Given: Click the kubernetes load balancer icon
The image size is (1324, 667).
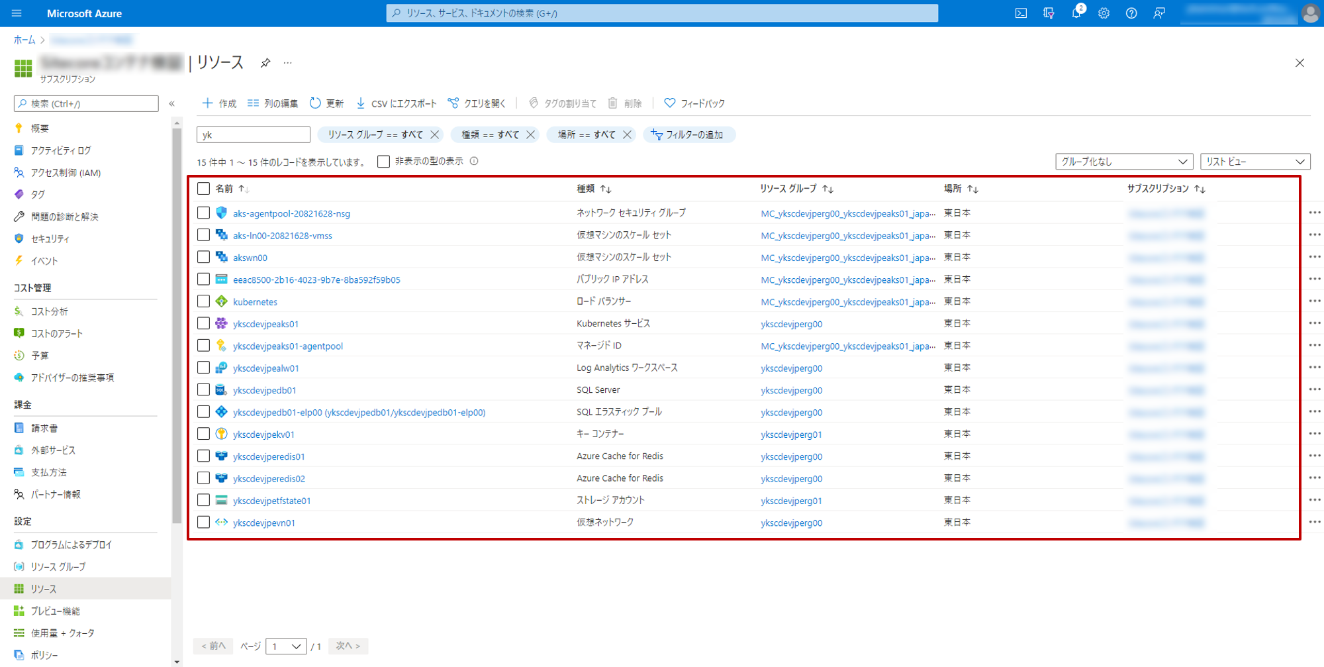Looking at the screenshot, I should click(222, 301).
